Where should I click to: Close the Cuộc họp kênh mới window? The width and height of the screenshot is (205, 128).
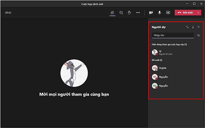(201, 4)
